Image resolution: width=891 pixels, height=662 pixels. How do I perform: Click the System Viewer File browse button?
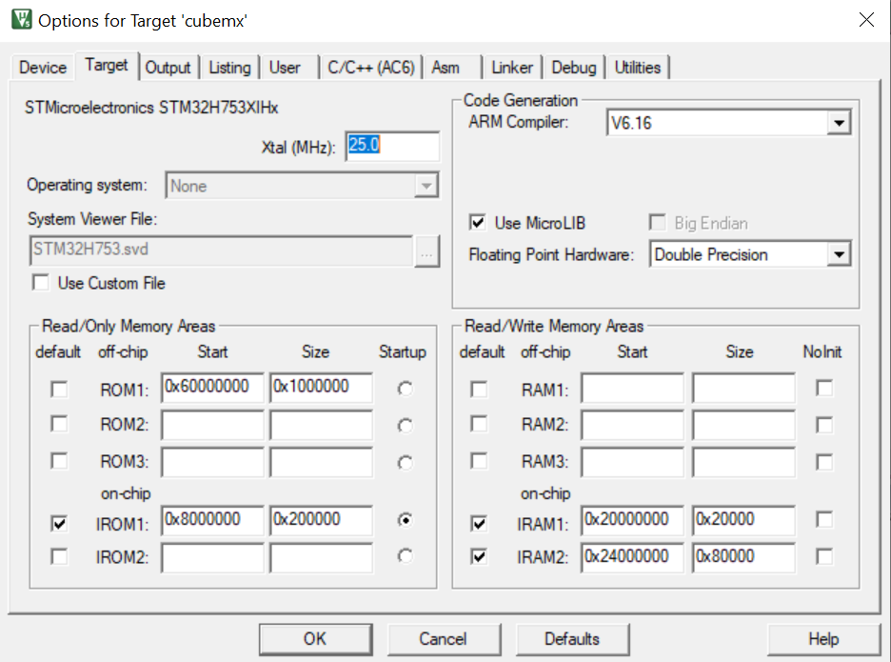[426, 251]
